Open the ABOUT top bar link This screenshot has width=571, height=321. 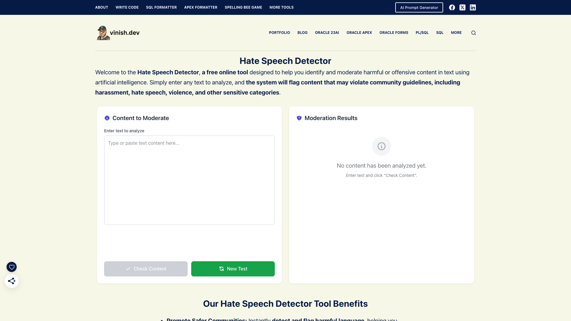[x=102, y=7]
